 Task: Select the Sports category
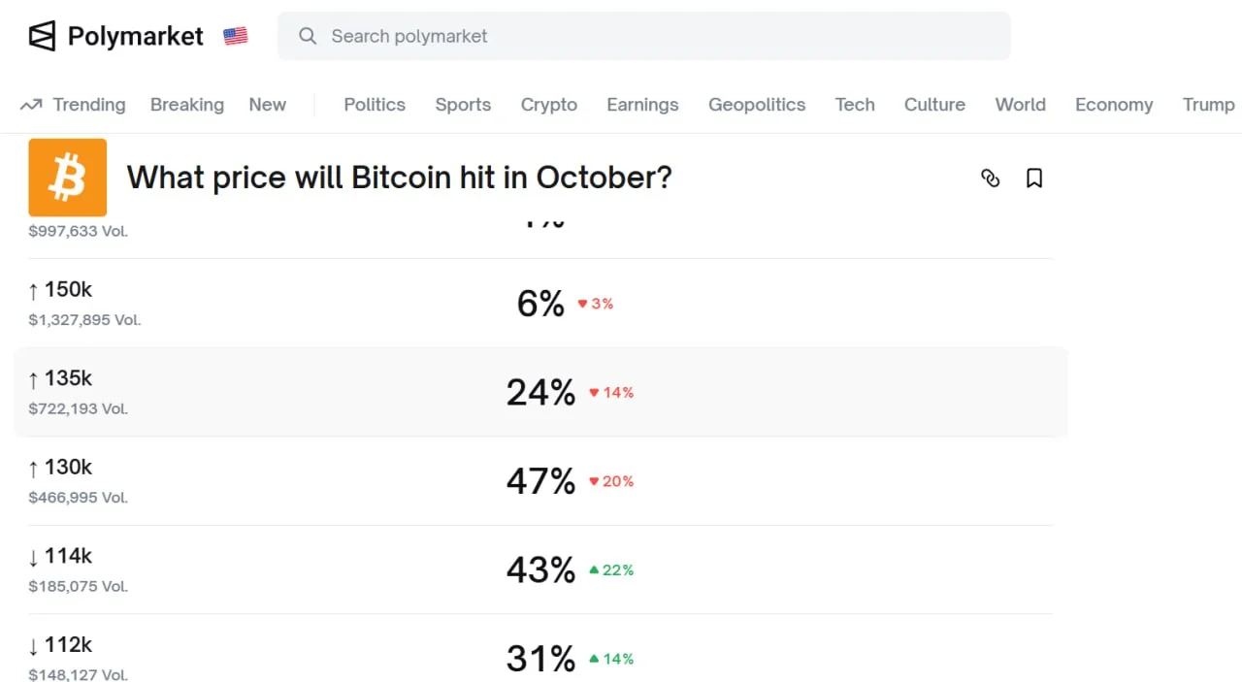[x=463, y=105]
